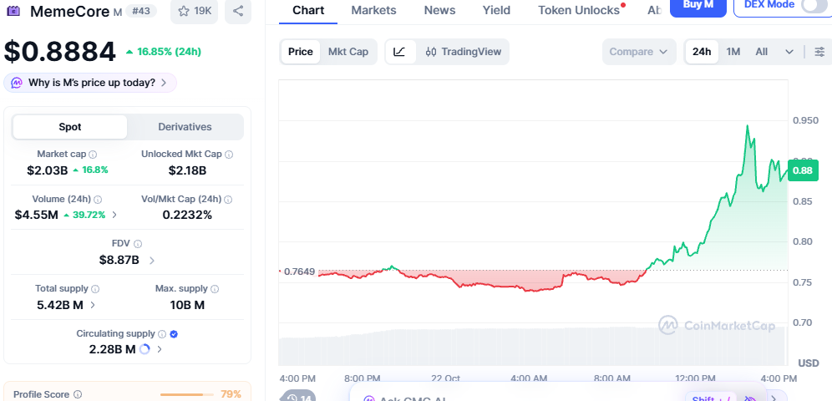832x401 pixels.
Task: Click the Profile Score progress bar
Action: pyautogui.click(x=186, y=394)
